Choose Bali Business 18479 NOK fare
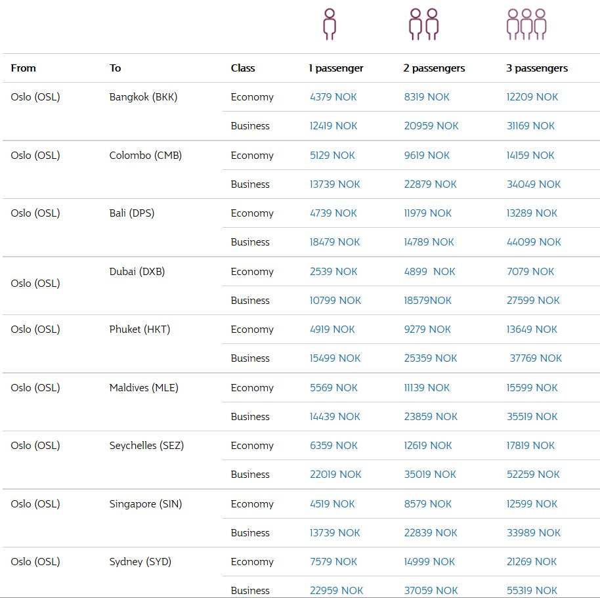 coord(334,242)
